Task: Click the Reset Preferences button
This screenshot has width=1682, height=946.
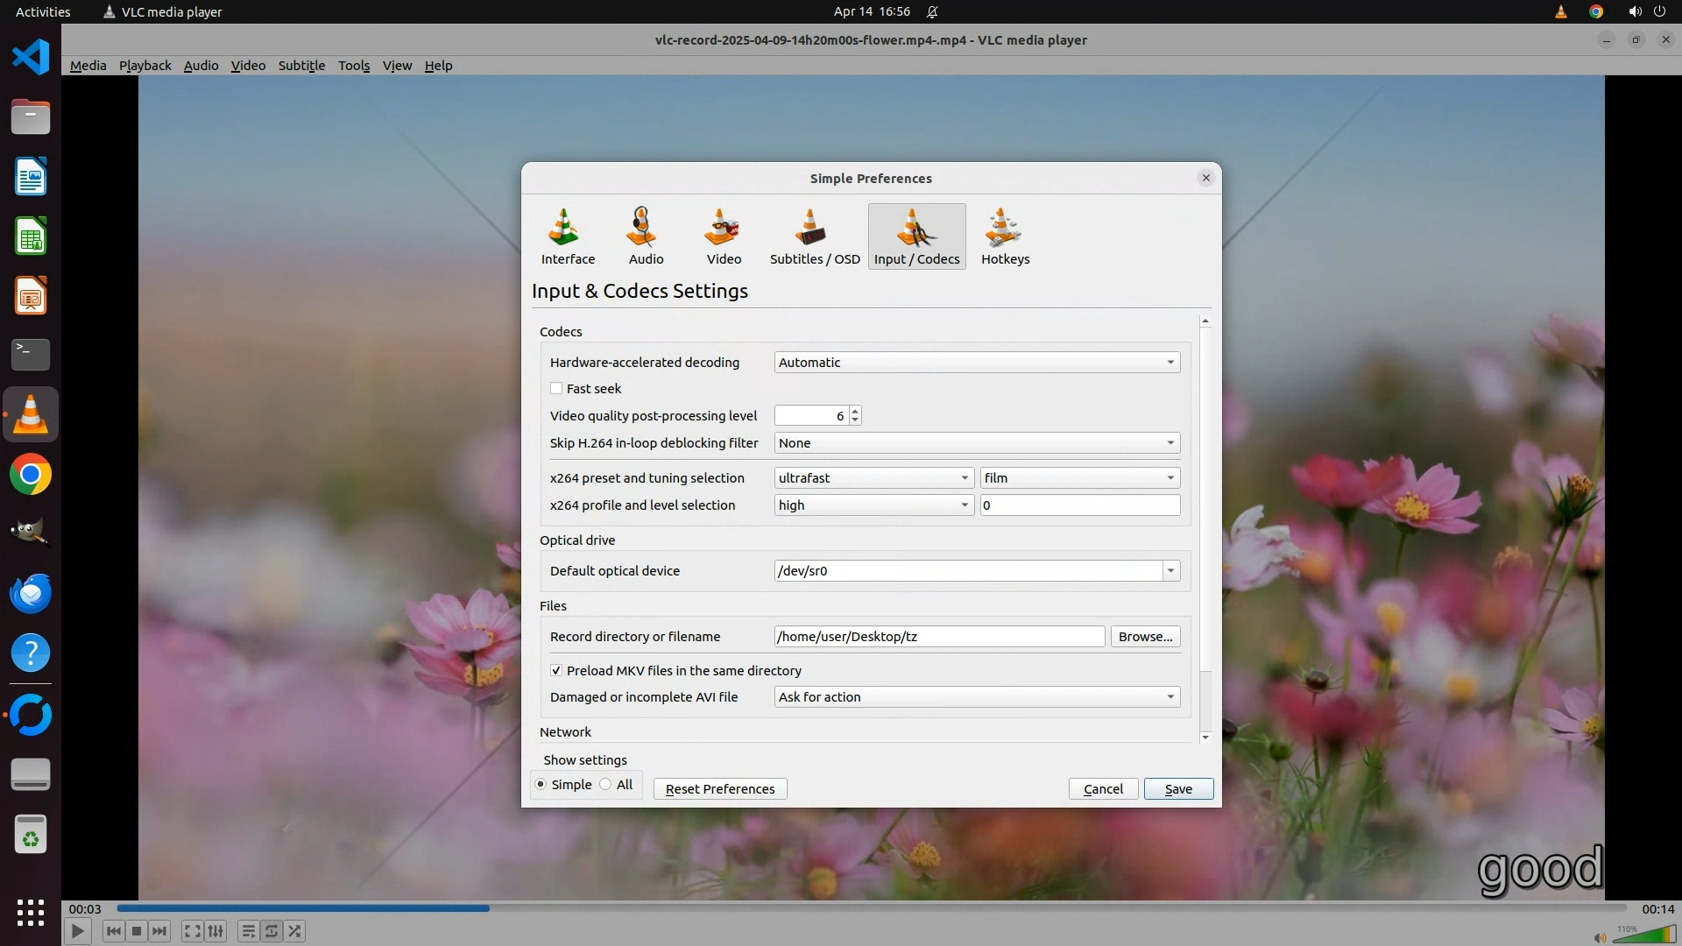Action: tap(719, 788)
